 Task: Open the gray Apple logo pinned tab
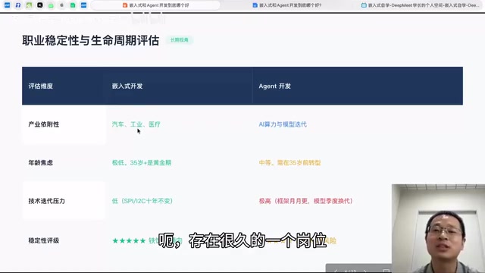[61, 5]
